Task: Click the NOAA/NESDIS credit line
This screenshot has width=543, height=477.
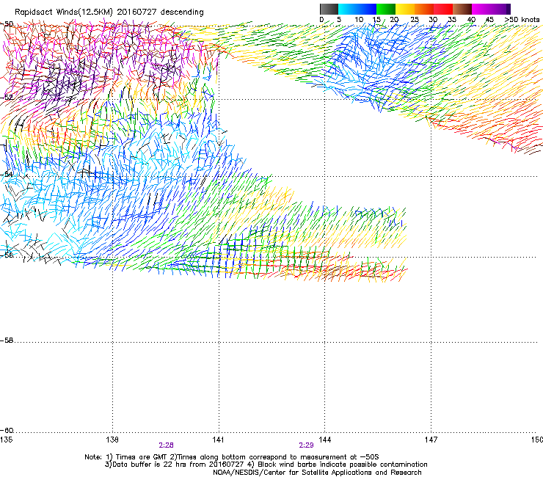Action: pyautogui.click(x=317, y=473)
